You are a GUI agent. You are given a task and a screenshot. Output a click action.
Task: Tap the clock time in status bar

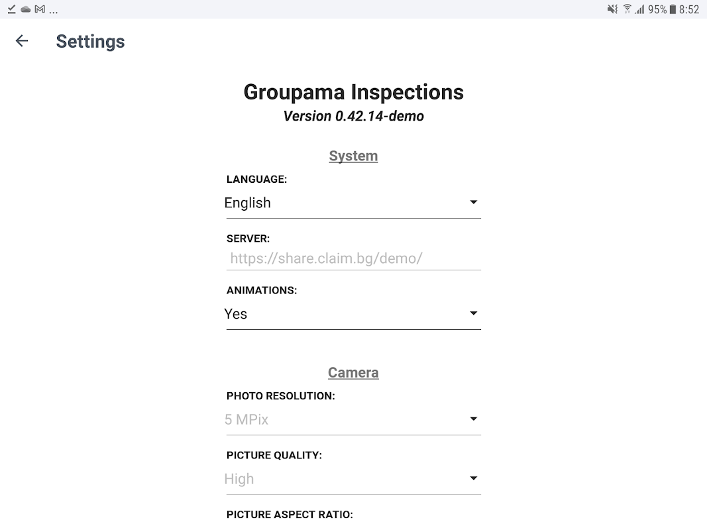[x=689, y=9]
